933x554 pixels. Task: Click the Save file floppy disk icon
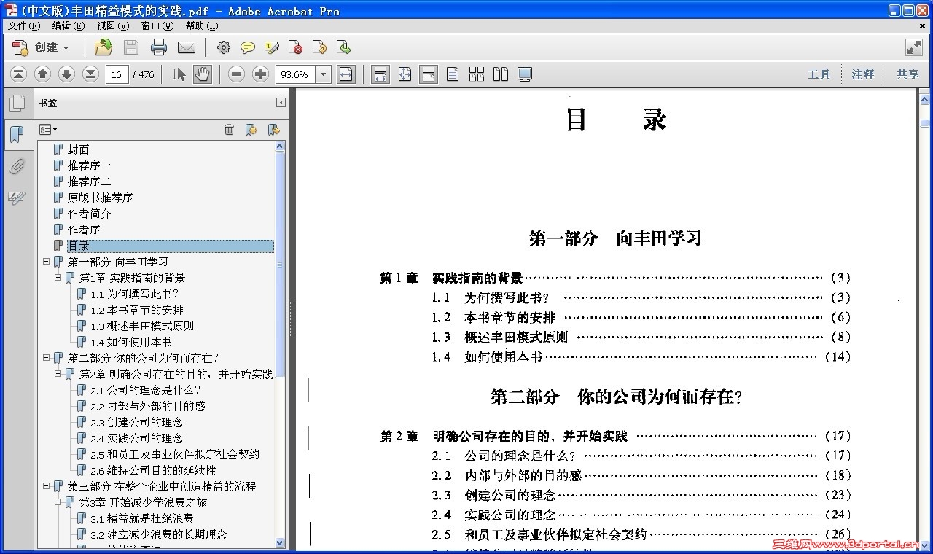(131, 47)
